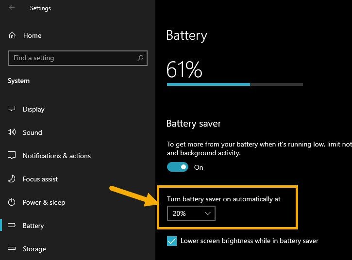Turn off the Battery saver toggle
This screenshot has width=352, height=260.
point(178,167)
